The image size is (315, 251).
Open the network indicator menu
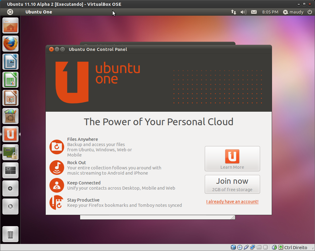point(233,12)
